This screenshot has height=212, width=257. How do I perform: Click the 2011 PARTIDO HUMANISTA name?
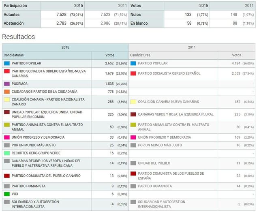tap(155, 186)
